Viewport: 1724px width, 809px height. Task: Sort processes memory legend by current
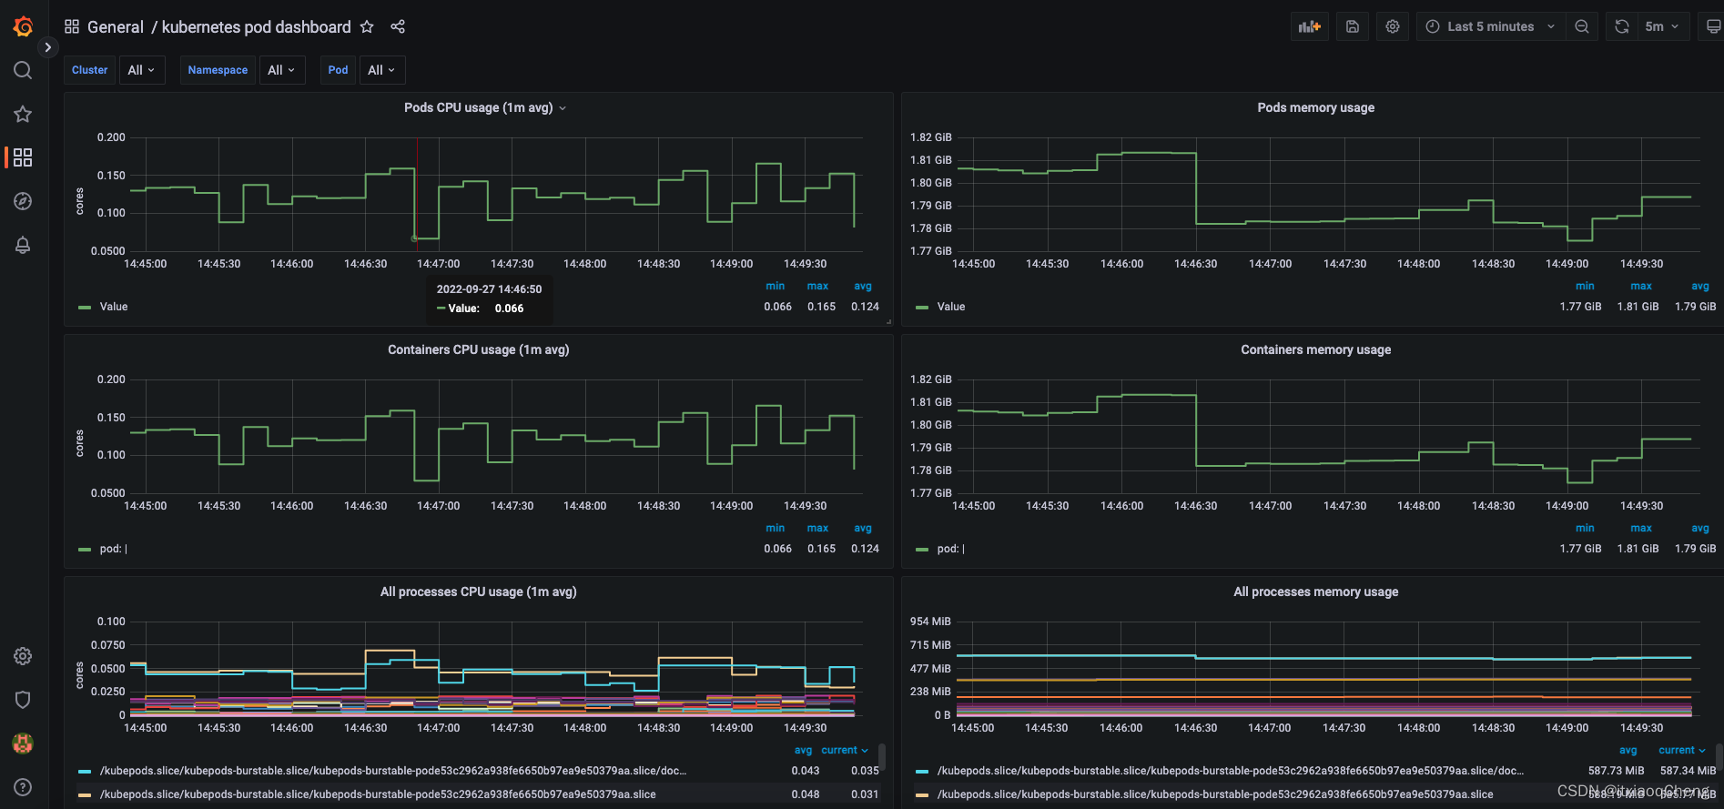pyautogui.click(x=1682, y=750)
